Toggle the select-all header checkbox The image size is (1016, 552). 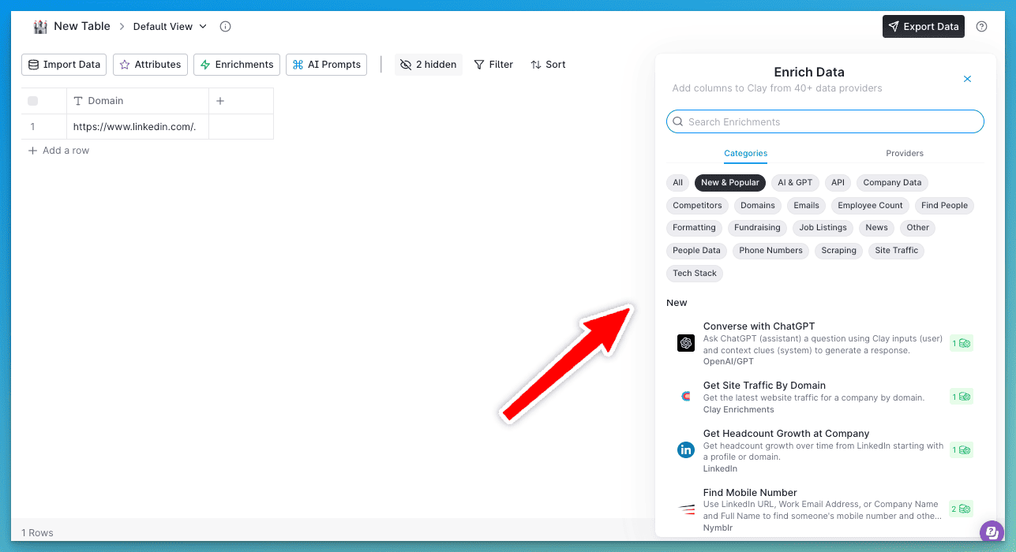click(32, 101)
